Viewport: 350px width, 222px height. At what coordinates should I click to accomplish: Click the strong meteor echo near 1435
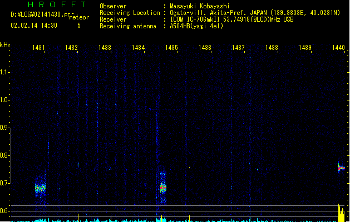[163, 188]
